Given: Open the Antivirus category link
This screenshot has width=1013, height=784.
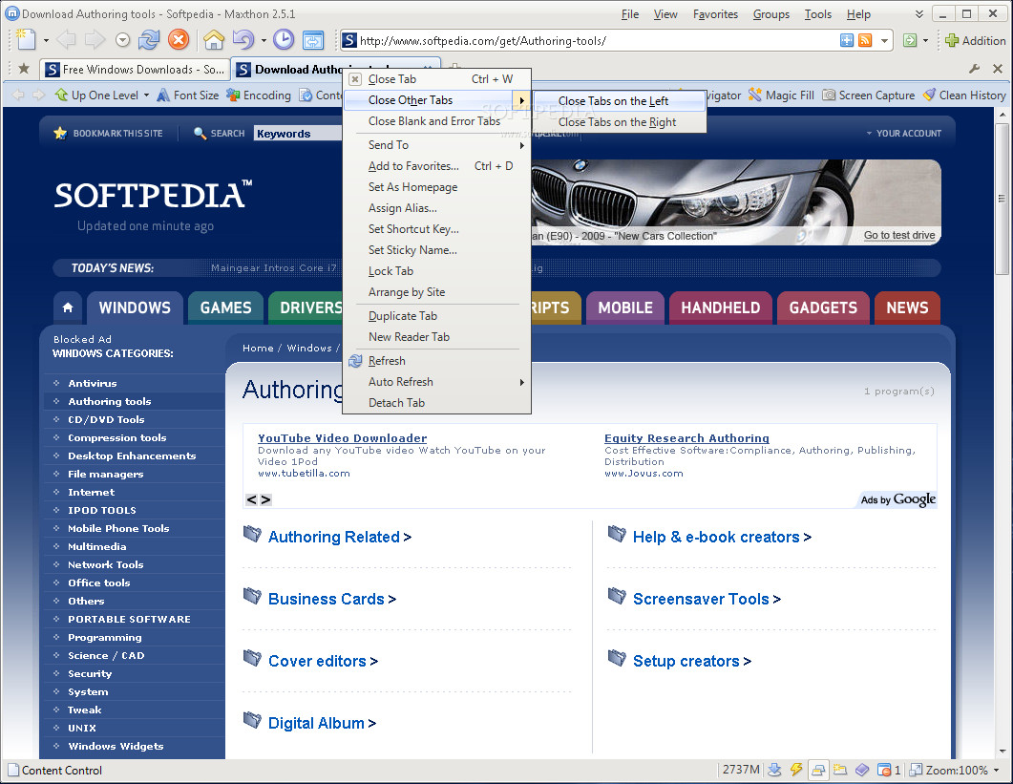Looking at the screenshot, I should 93,383.
